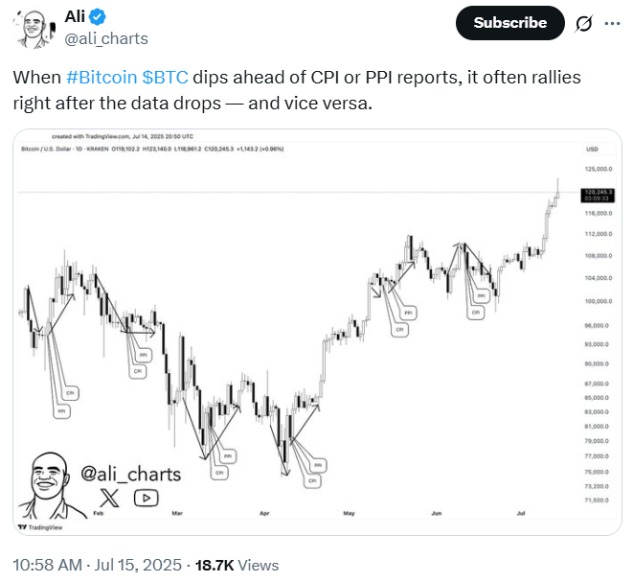
Task: Click the USD currency label on chart
Action: pos(592,150)
